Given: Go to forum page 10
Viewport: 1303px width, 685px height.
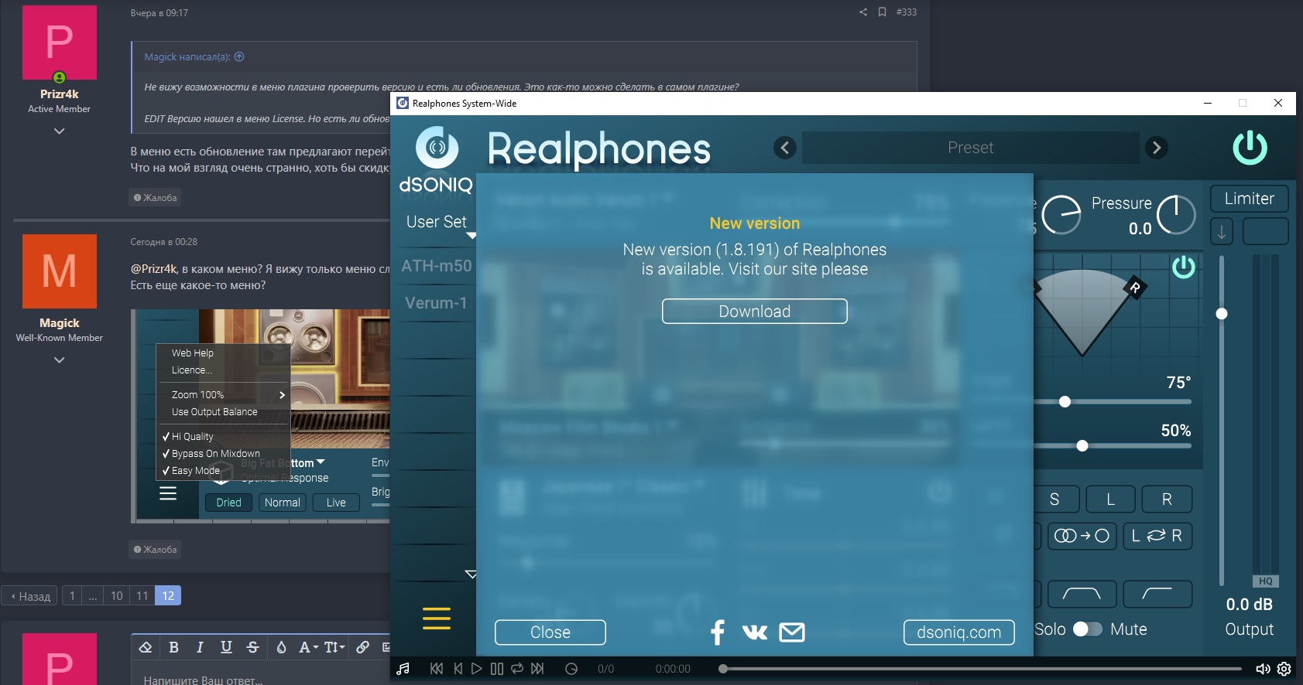Looking at the screenshot, I should (x=117, y=596).
